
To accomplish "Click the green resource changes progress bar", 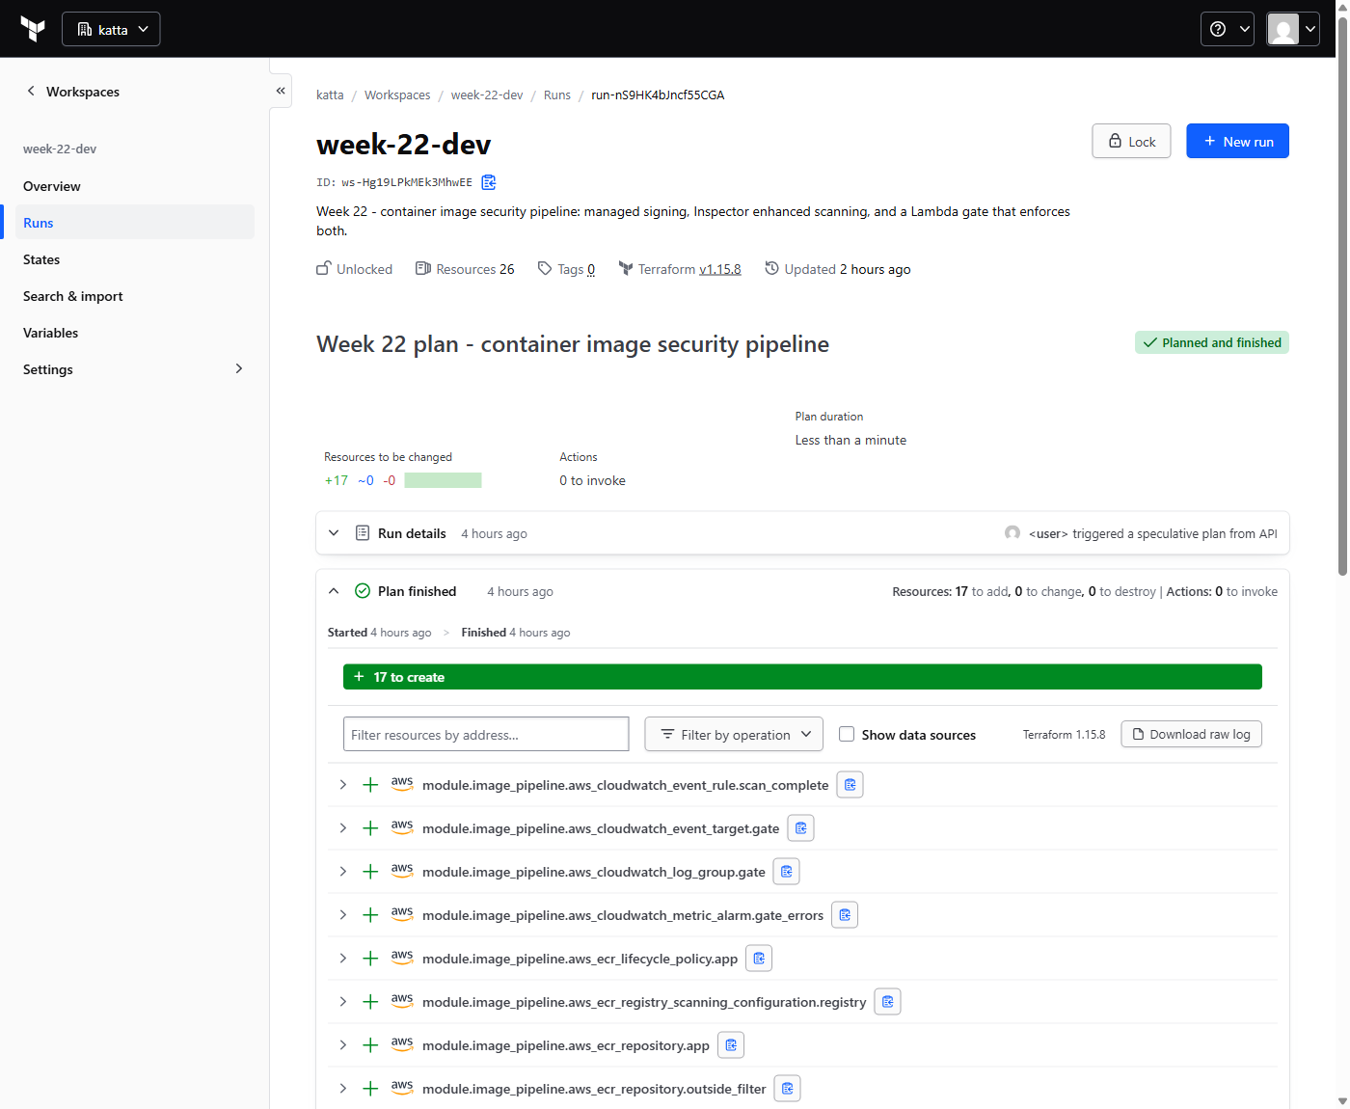I will click(443, 480).
